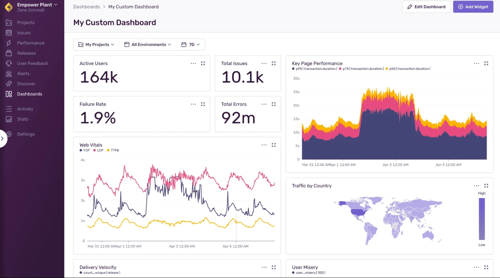Toggle p95(transaction.duration) legend series
The height and width of the screenshot is (278, 500).
[x=315, y=69]
